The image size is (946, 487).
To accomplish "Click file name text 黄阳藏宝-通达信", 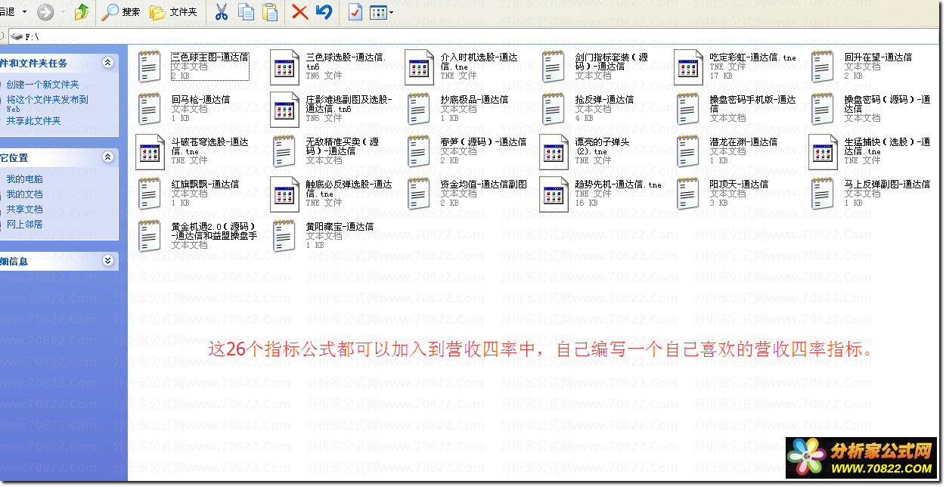I will (x=340, y=227).
